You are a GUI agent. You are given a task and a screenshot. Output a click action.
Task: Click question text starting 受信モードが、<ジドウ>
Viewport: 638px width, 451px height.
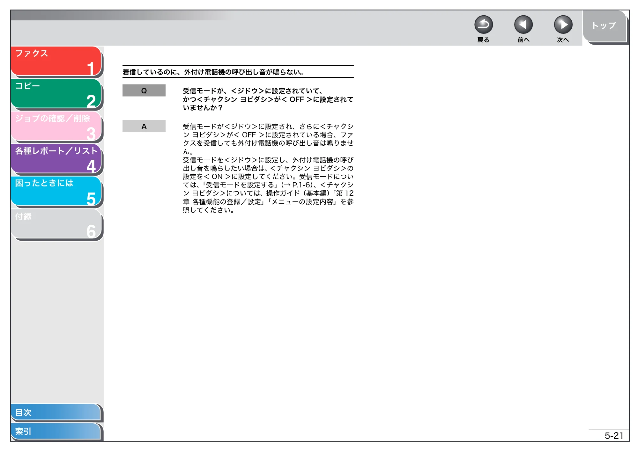coord(268,99)
